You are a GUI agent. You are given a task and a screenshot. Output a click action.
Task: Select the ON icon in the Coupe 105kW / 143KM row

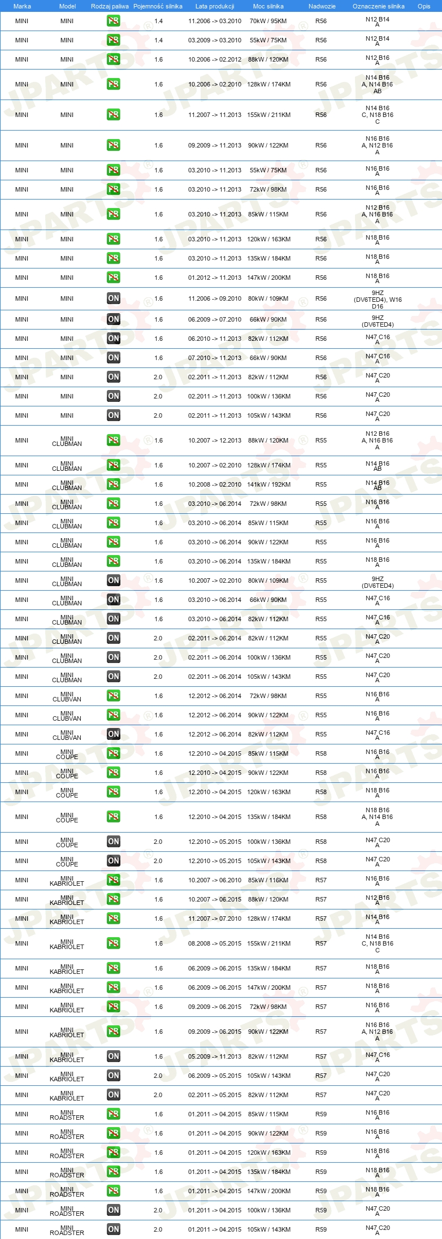114,861
